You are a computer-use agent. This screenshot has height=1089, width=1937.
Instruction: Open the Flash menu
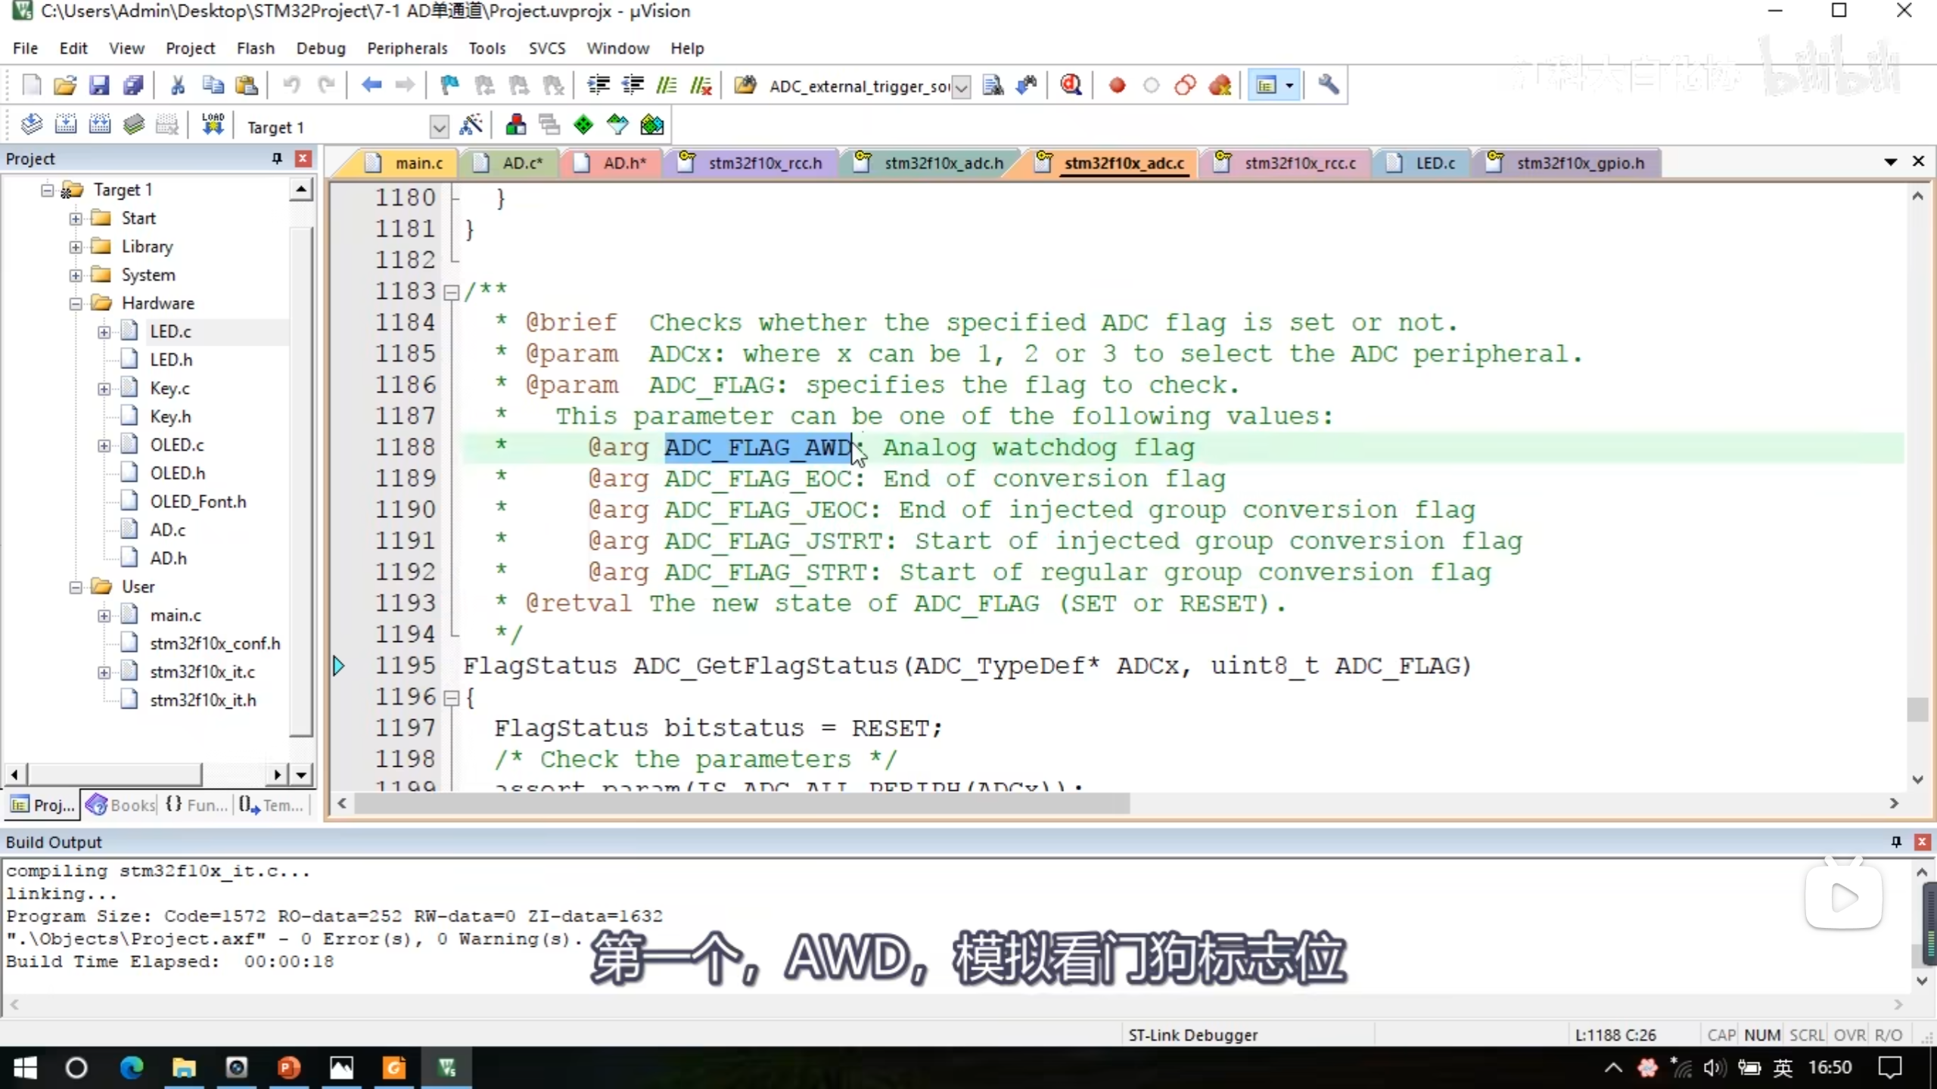[255, 48]
